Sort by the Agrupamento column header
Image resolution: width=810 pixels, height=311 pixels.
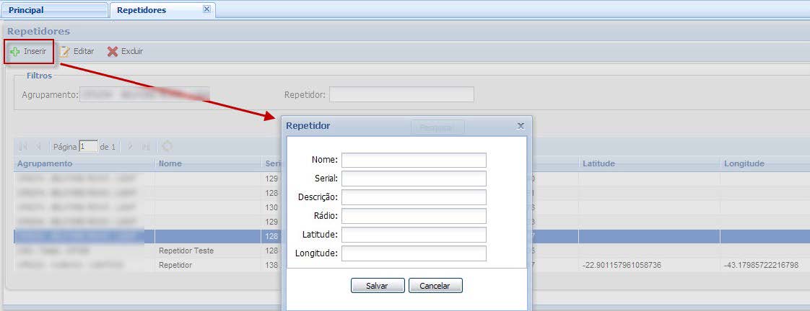45,163
